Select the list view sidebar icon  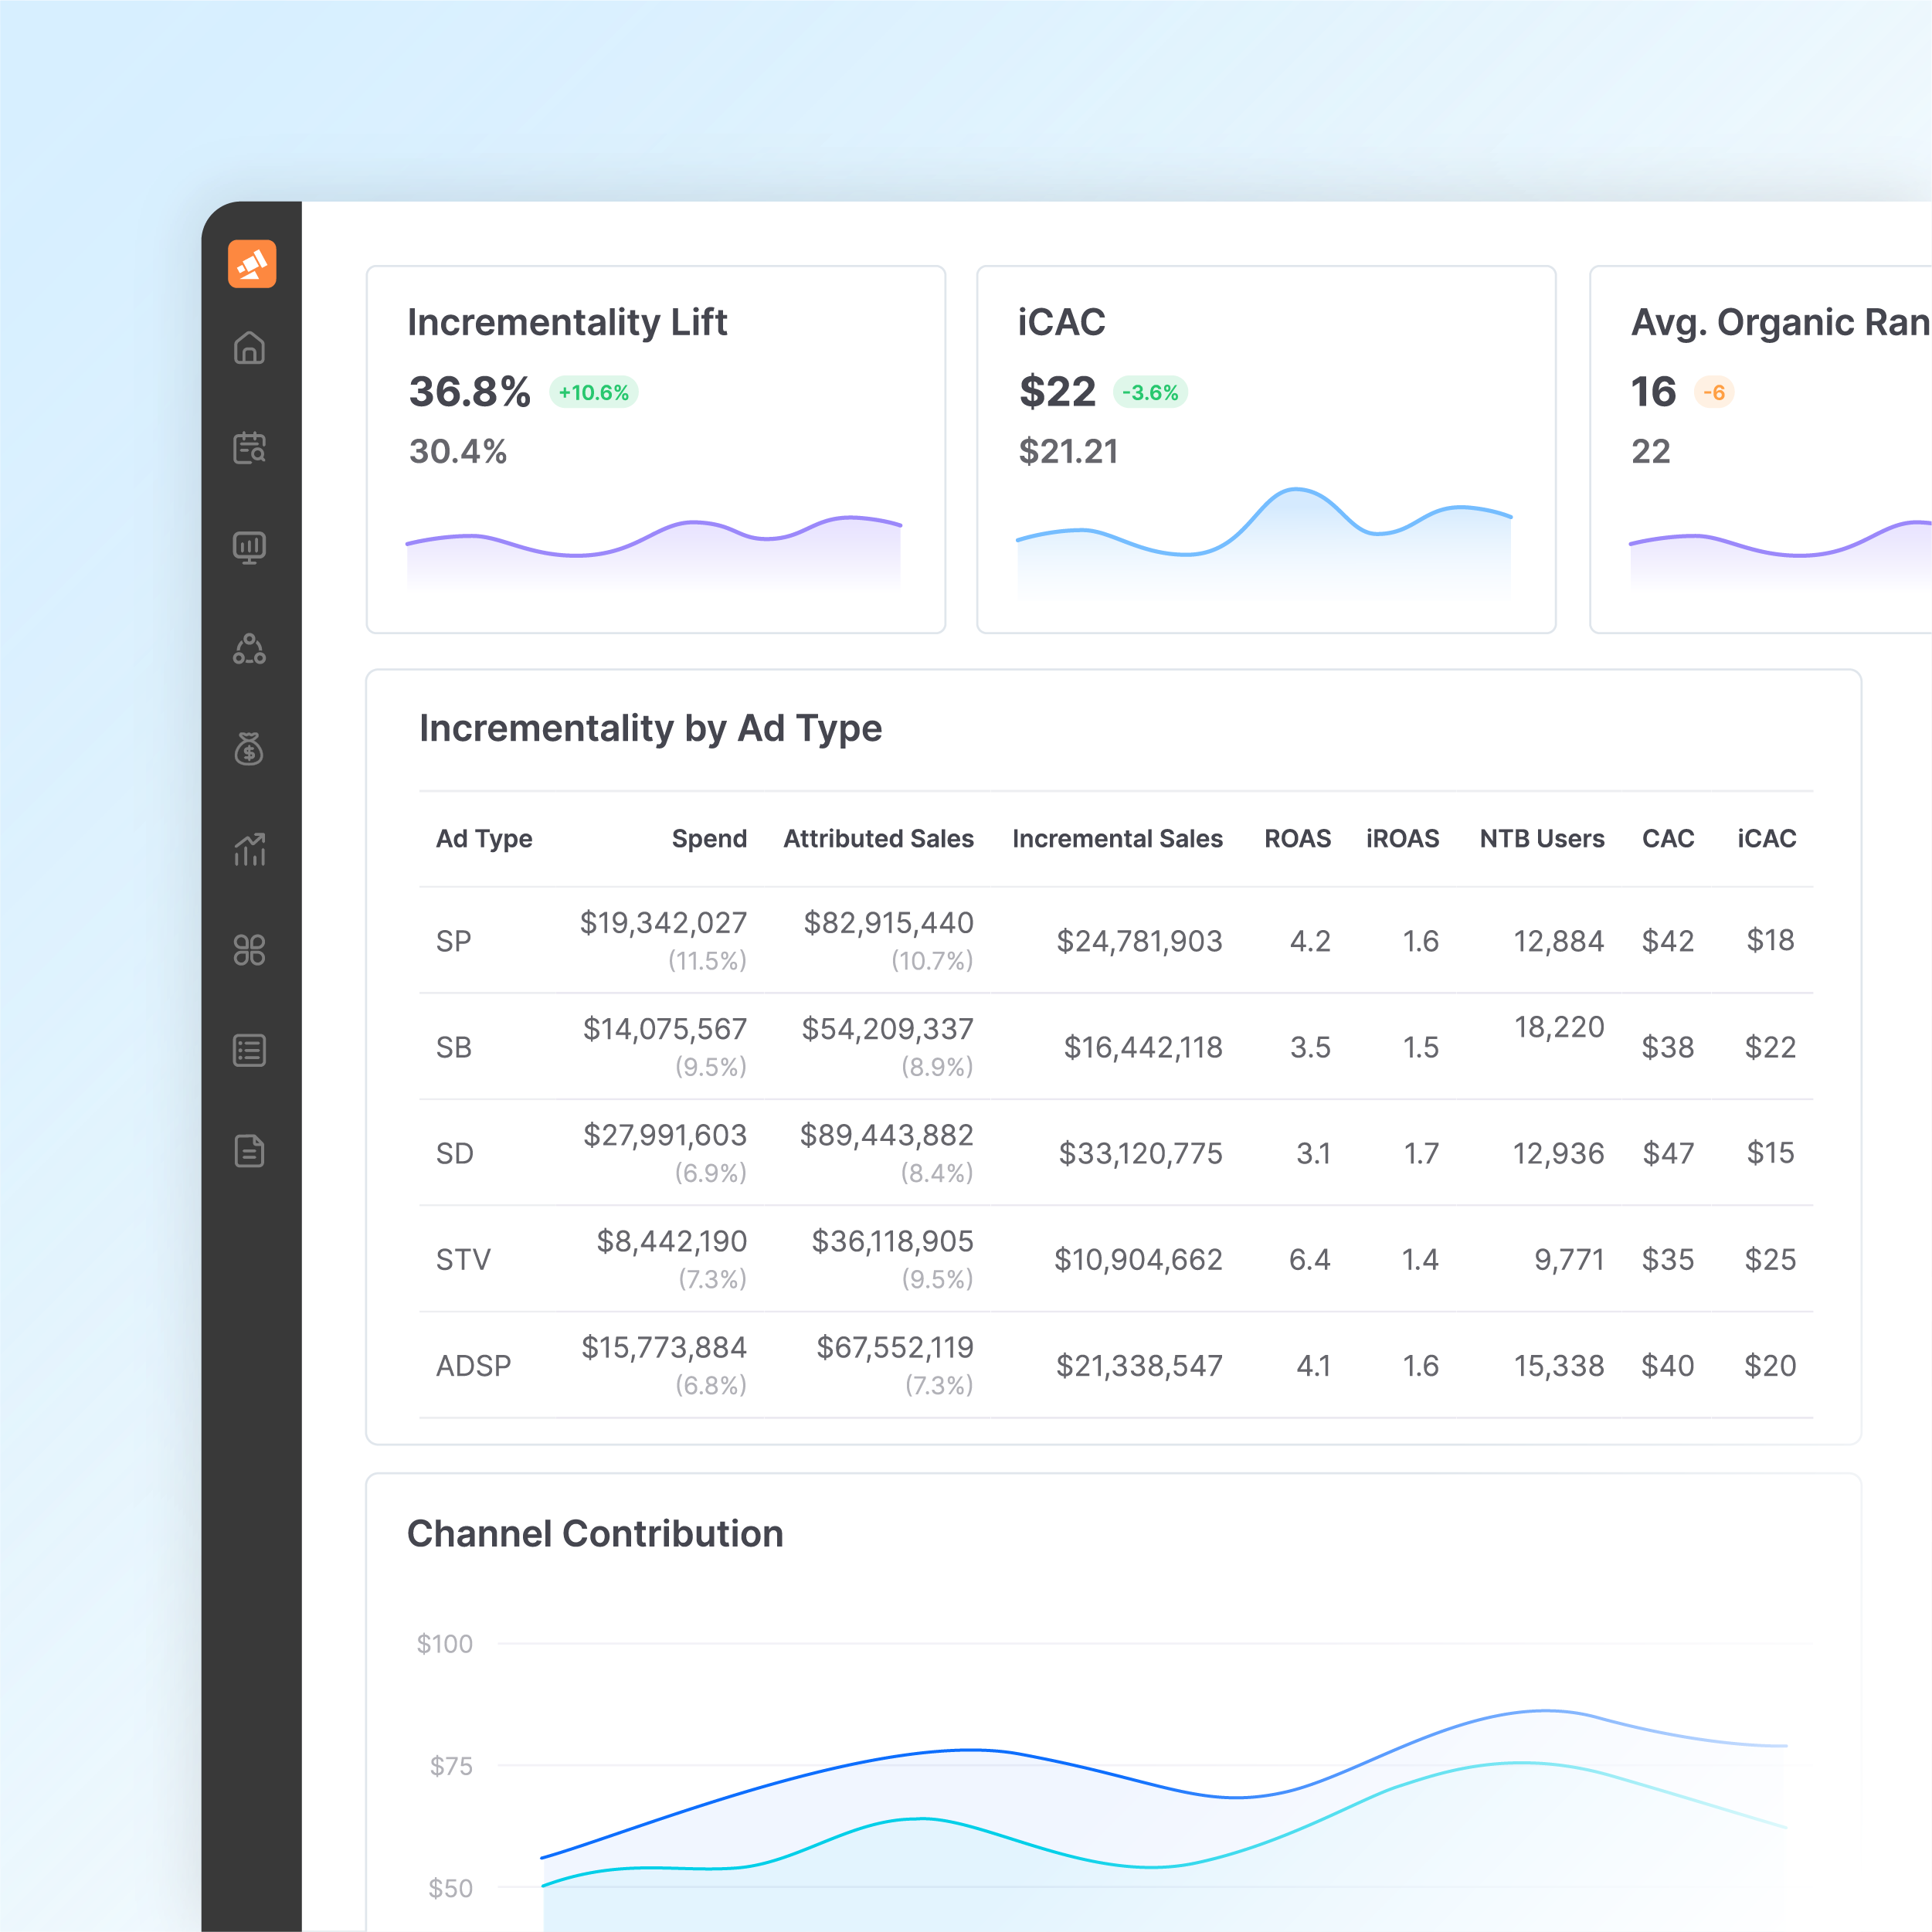pos(249,1050)
